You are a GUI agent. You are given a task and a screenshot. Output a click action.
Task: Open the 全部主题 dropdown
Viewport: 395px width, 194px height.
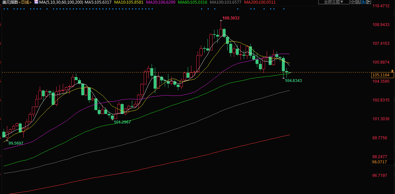pyautogui.click(x=333, y=2)
